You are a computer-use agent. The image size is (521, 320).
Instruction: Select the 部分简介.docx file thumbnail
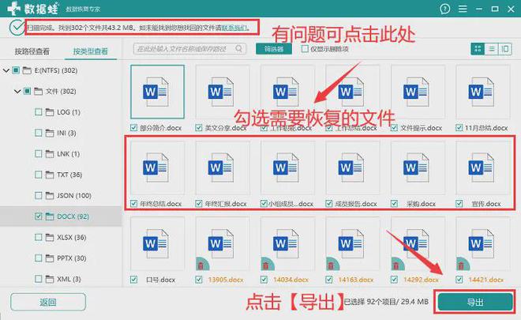click(x=157, y=92)
